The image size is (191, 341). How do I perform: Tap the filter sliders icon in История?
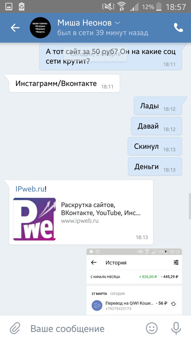pos(176,262)
